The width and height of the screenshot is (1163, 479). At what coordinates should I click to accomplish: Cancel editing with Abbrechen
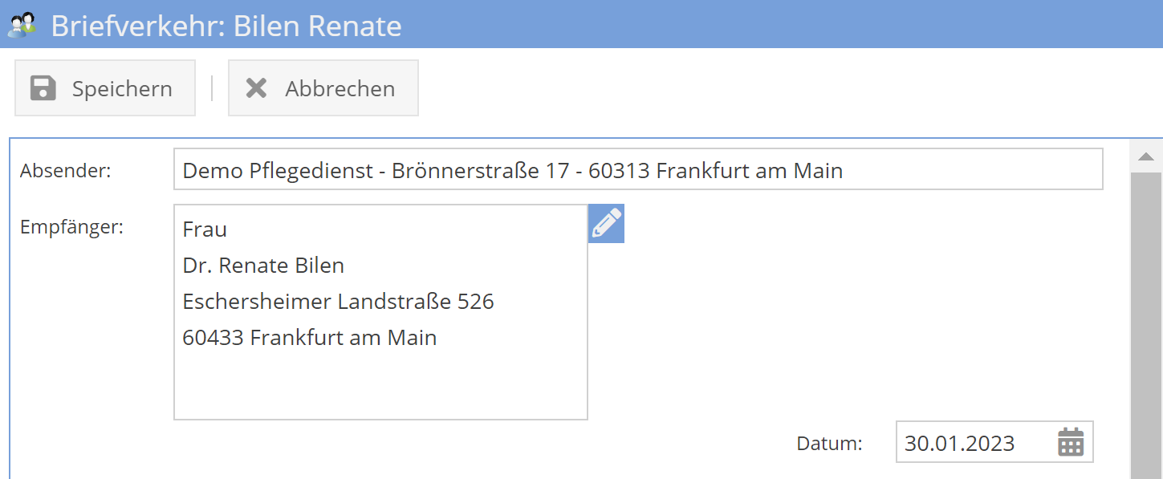pyautogui.click(x=323, y=87)
